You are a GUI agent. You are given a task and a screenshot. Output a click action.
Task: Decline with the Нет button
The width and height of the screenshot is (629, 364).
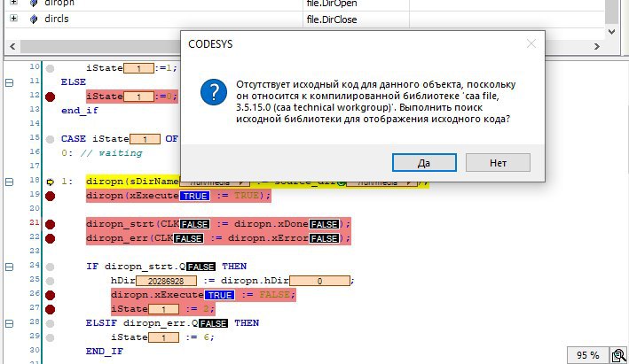[498, 163]
